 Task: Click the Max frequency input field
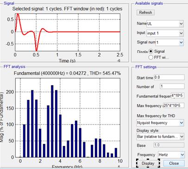174,106
